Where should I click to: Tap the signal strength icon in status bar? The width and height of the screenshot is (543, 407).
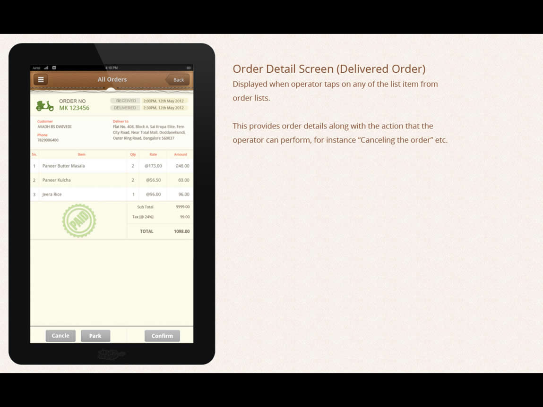[46, 68]
